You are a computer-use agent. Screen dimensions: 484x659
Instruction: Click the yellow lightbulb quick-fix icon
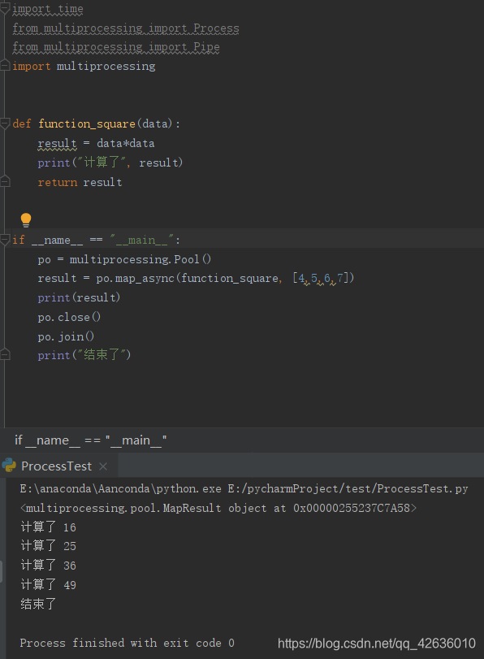point(26,219)
